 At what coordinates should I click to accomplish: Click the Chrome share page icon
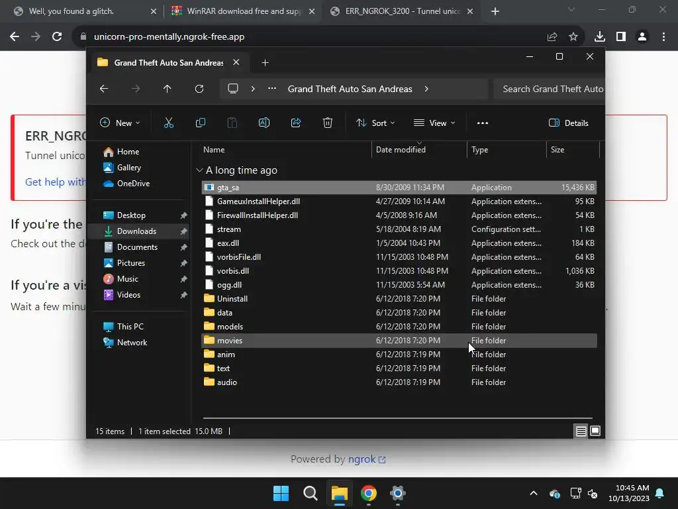[552, 37]
